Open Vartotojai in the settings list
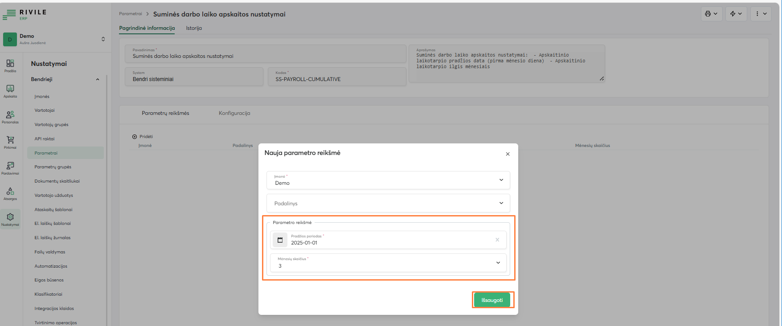782x326 pixels. point(45,110)
